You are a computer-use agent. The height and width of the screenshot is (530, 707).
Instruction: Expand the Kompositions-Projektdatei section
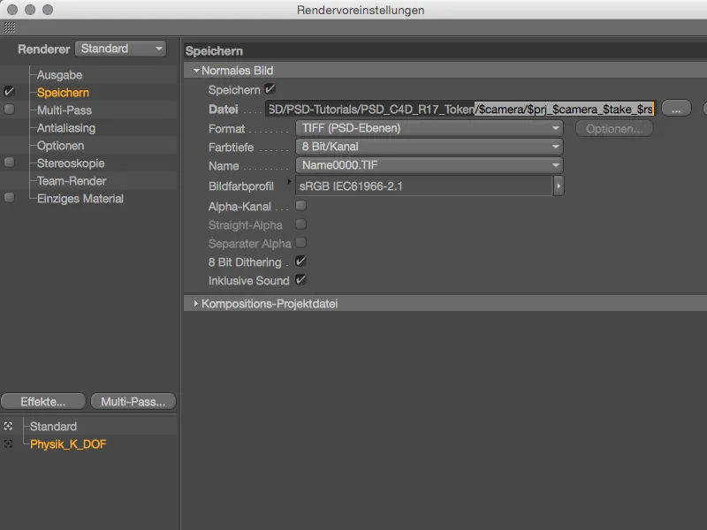click(195, 304)
